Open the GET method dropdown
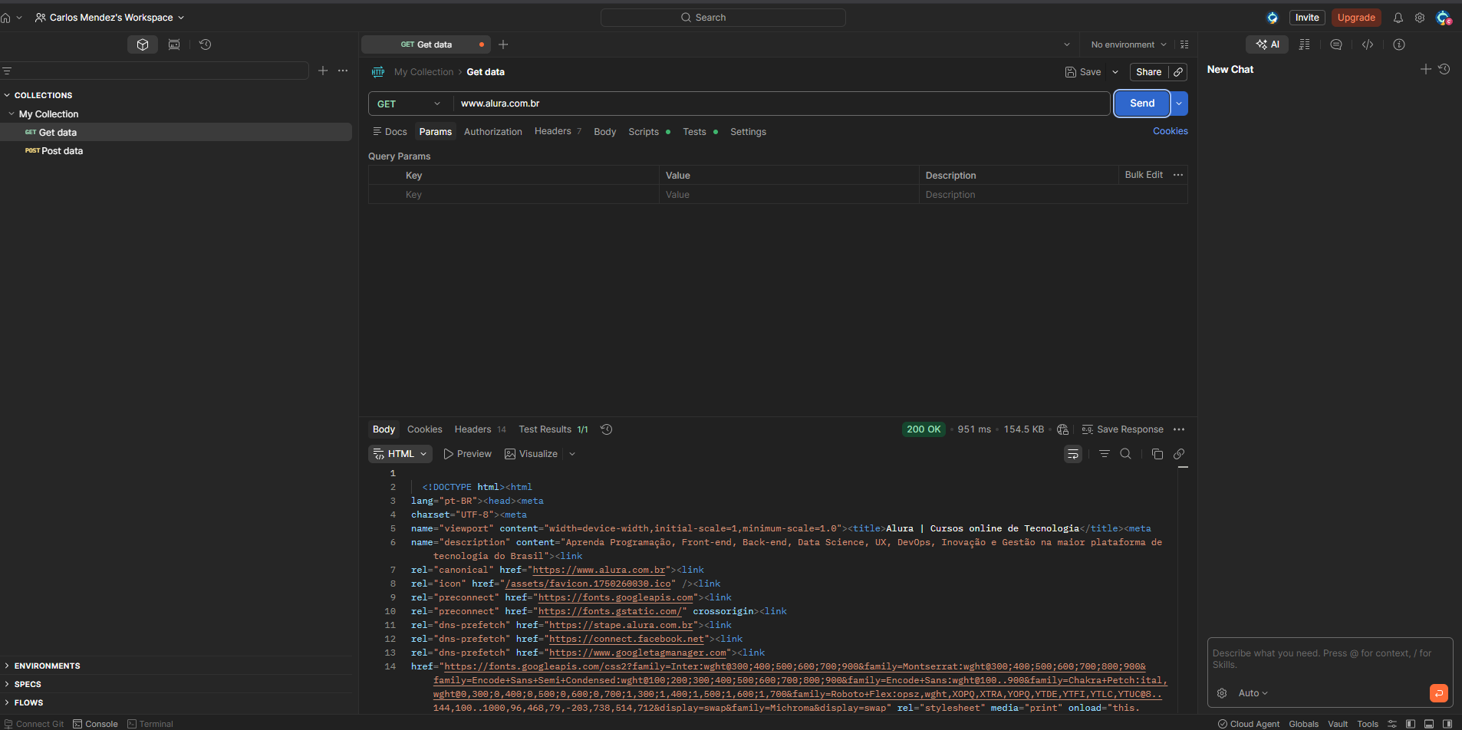 409,104
